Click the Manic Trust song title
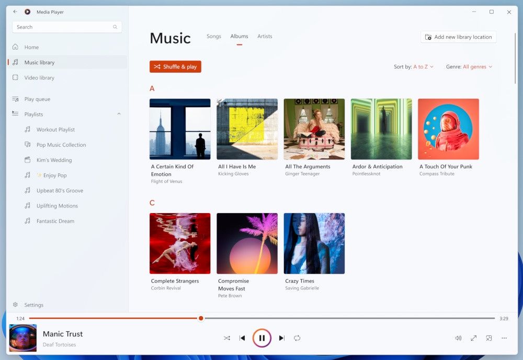The image size is (523, 360). coord(63,334)
